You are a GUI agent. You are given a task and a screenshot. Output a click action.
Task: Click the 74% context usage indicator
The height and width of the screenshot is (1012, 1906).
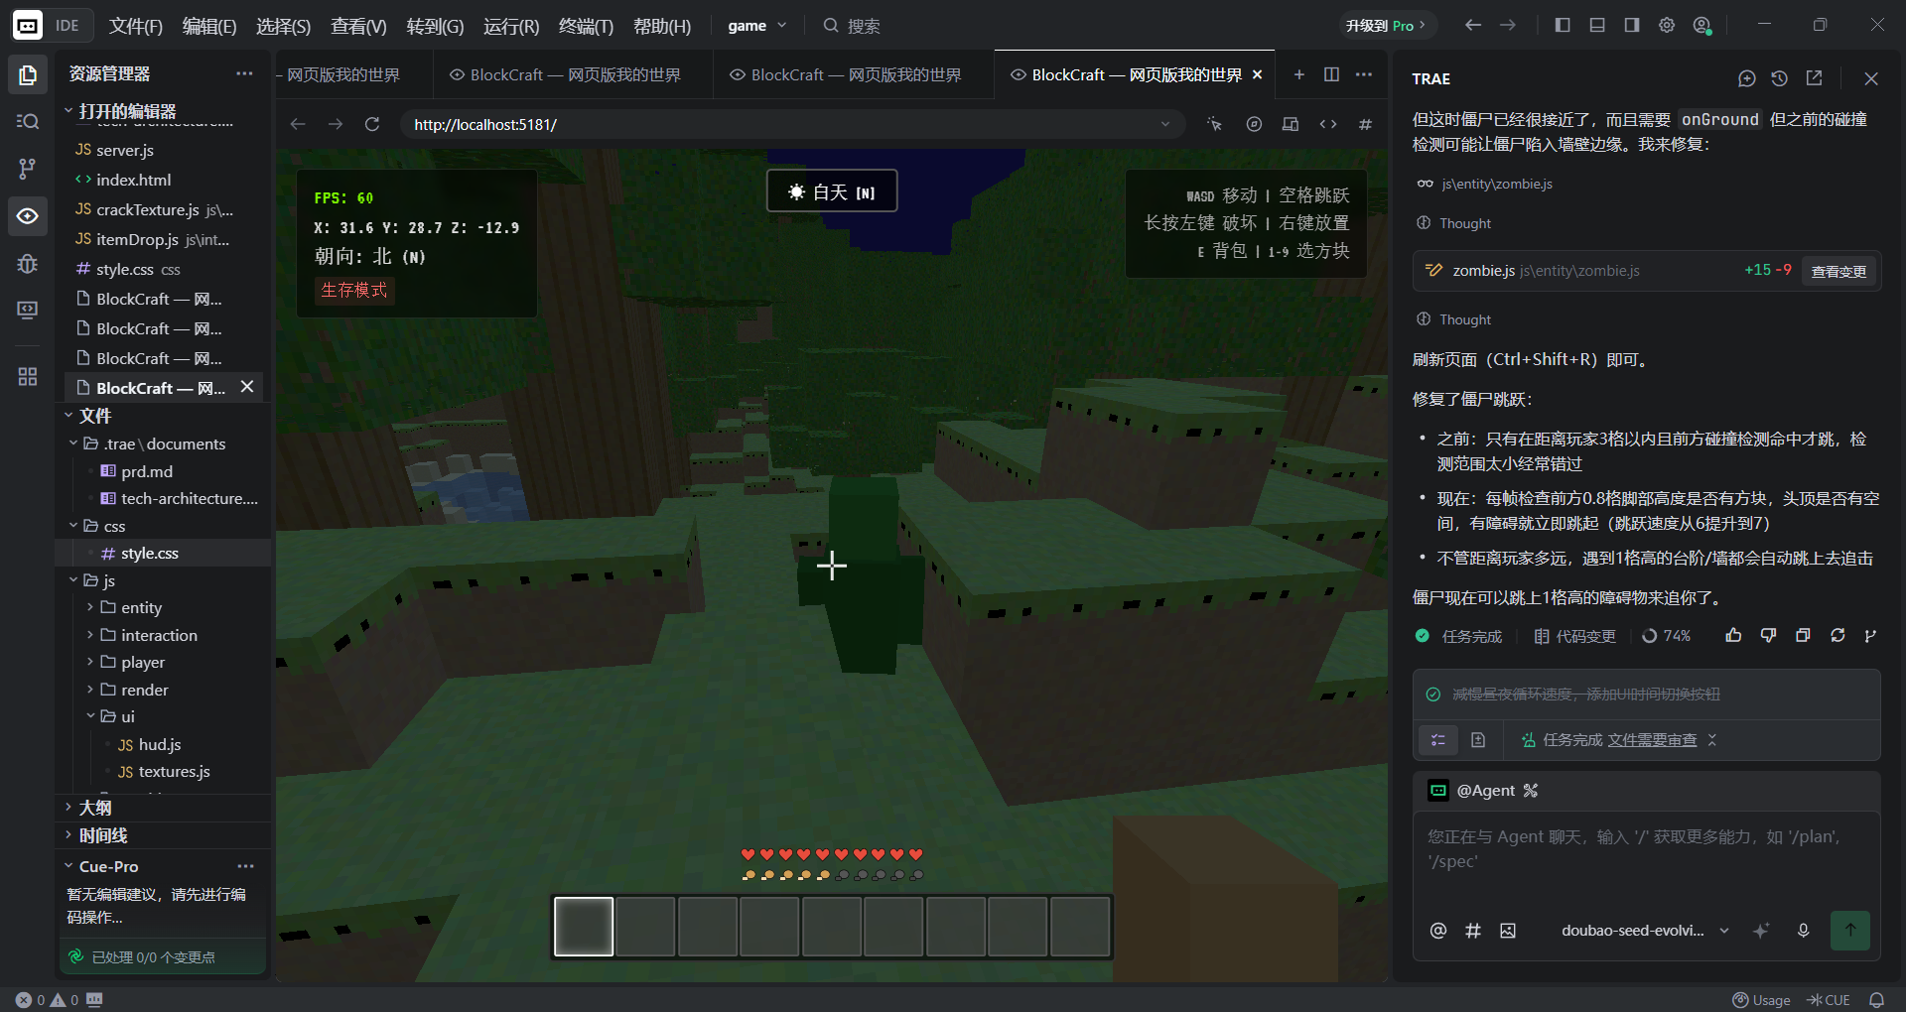click(x=1667, y=636)
